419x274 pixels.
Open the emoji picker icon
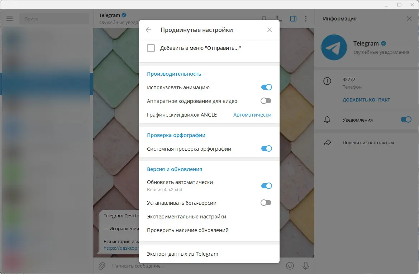tap(290, 265)
